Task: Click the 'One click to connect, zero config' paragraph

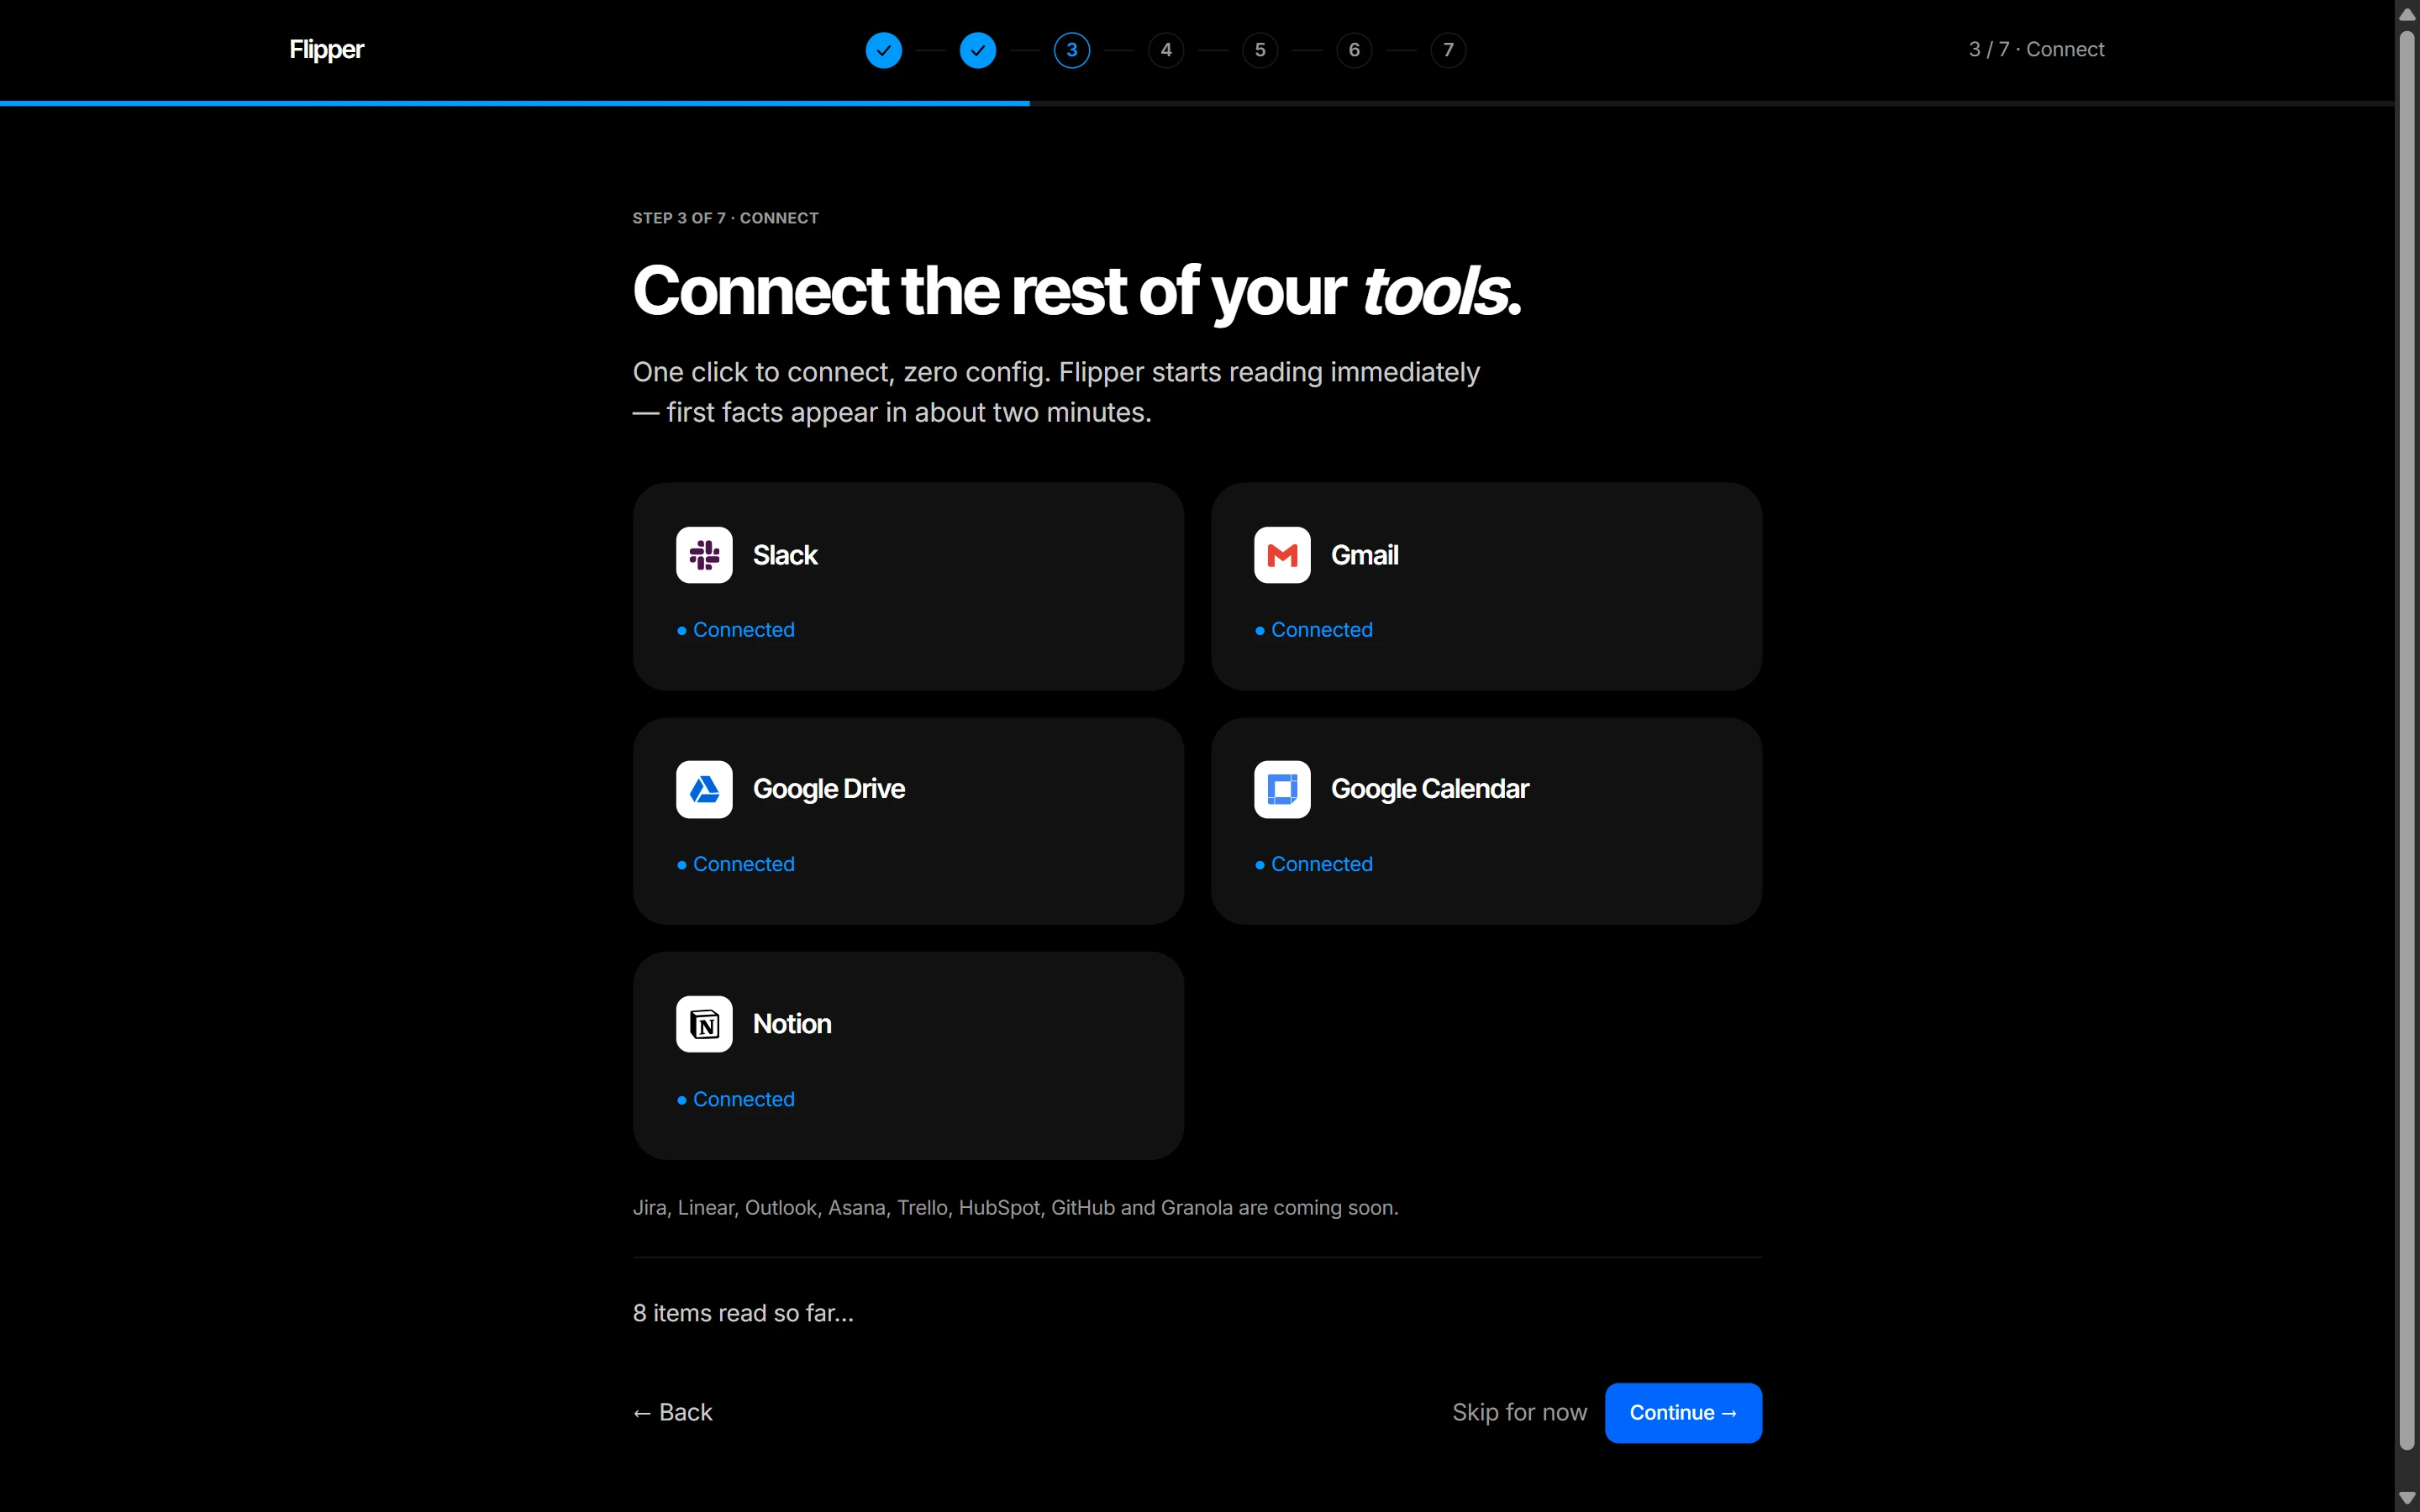Action: click(1056, 392)
